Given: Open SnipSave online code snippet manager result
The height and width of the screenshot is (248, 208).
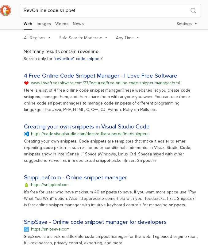Looking at the screenshot, I should (x=95, y=222).
